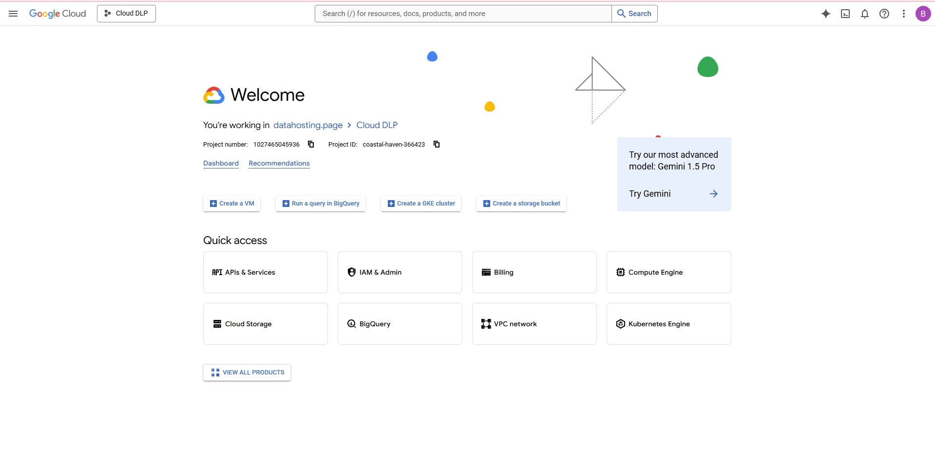This screenshot has width=935, height=466.
Task: Click Create a GKE cluster
Action: pos(421,204)
